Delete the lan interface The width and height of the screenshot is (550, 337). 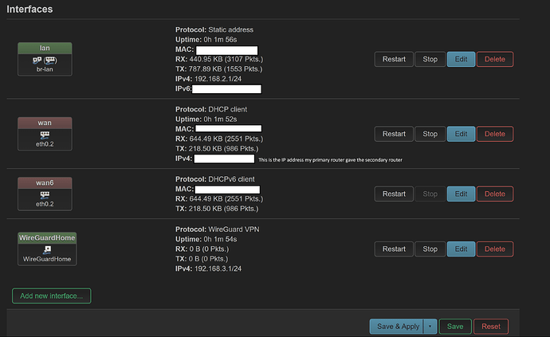click(x=495, y=59)
